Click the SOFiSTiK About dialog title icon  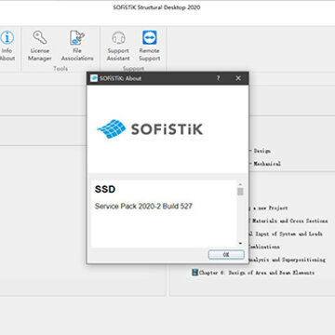click(x=94, y=78)
